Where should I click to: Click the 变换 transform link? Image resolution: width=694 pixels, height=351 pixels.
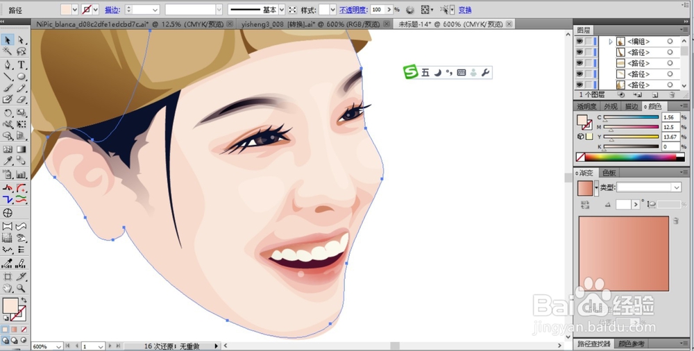465,10
